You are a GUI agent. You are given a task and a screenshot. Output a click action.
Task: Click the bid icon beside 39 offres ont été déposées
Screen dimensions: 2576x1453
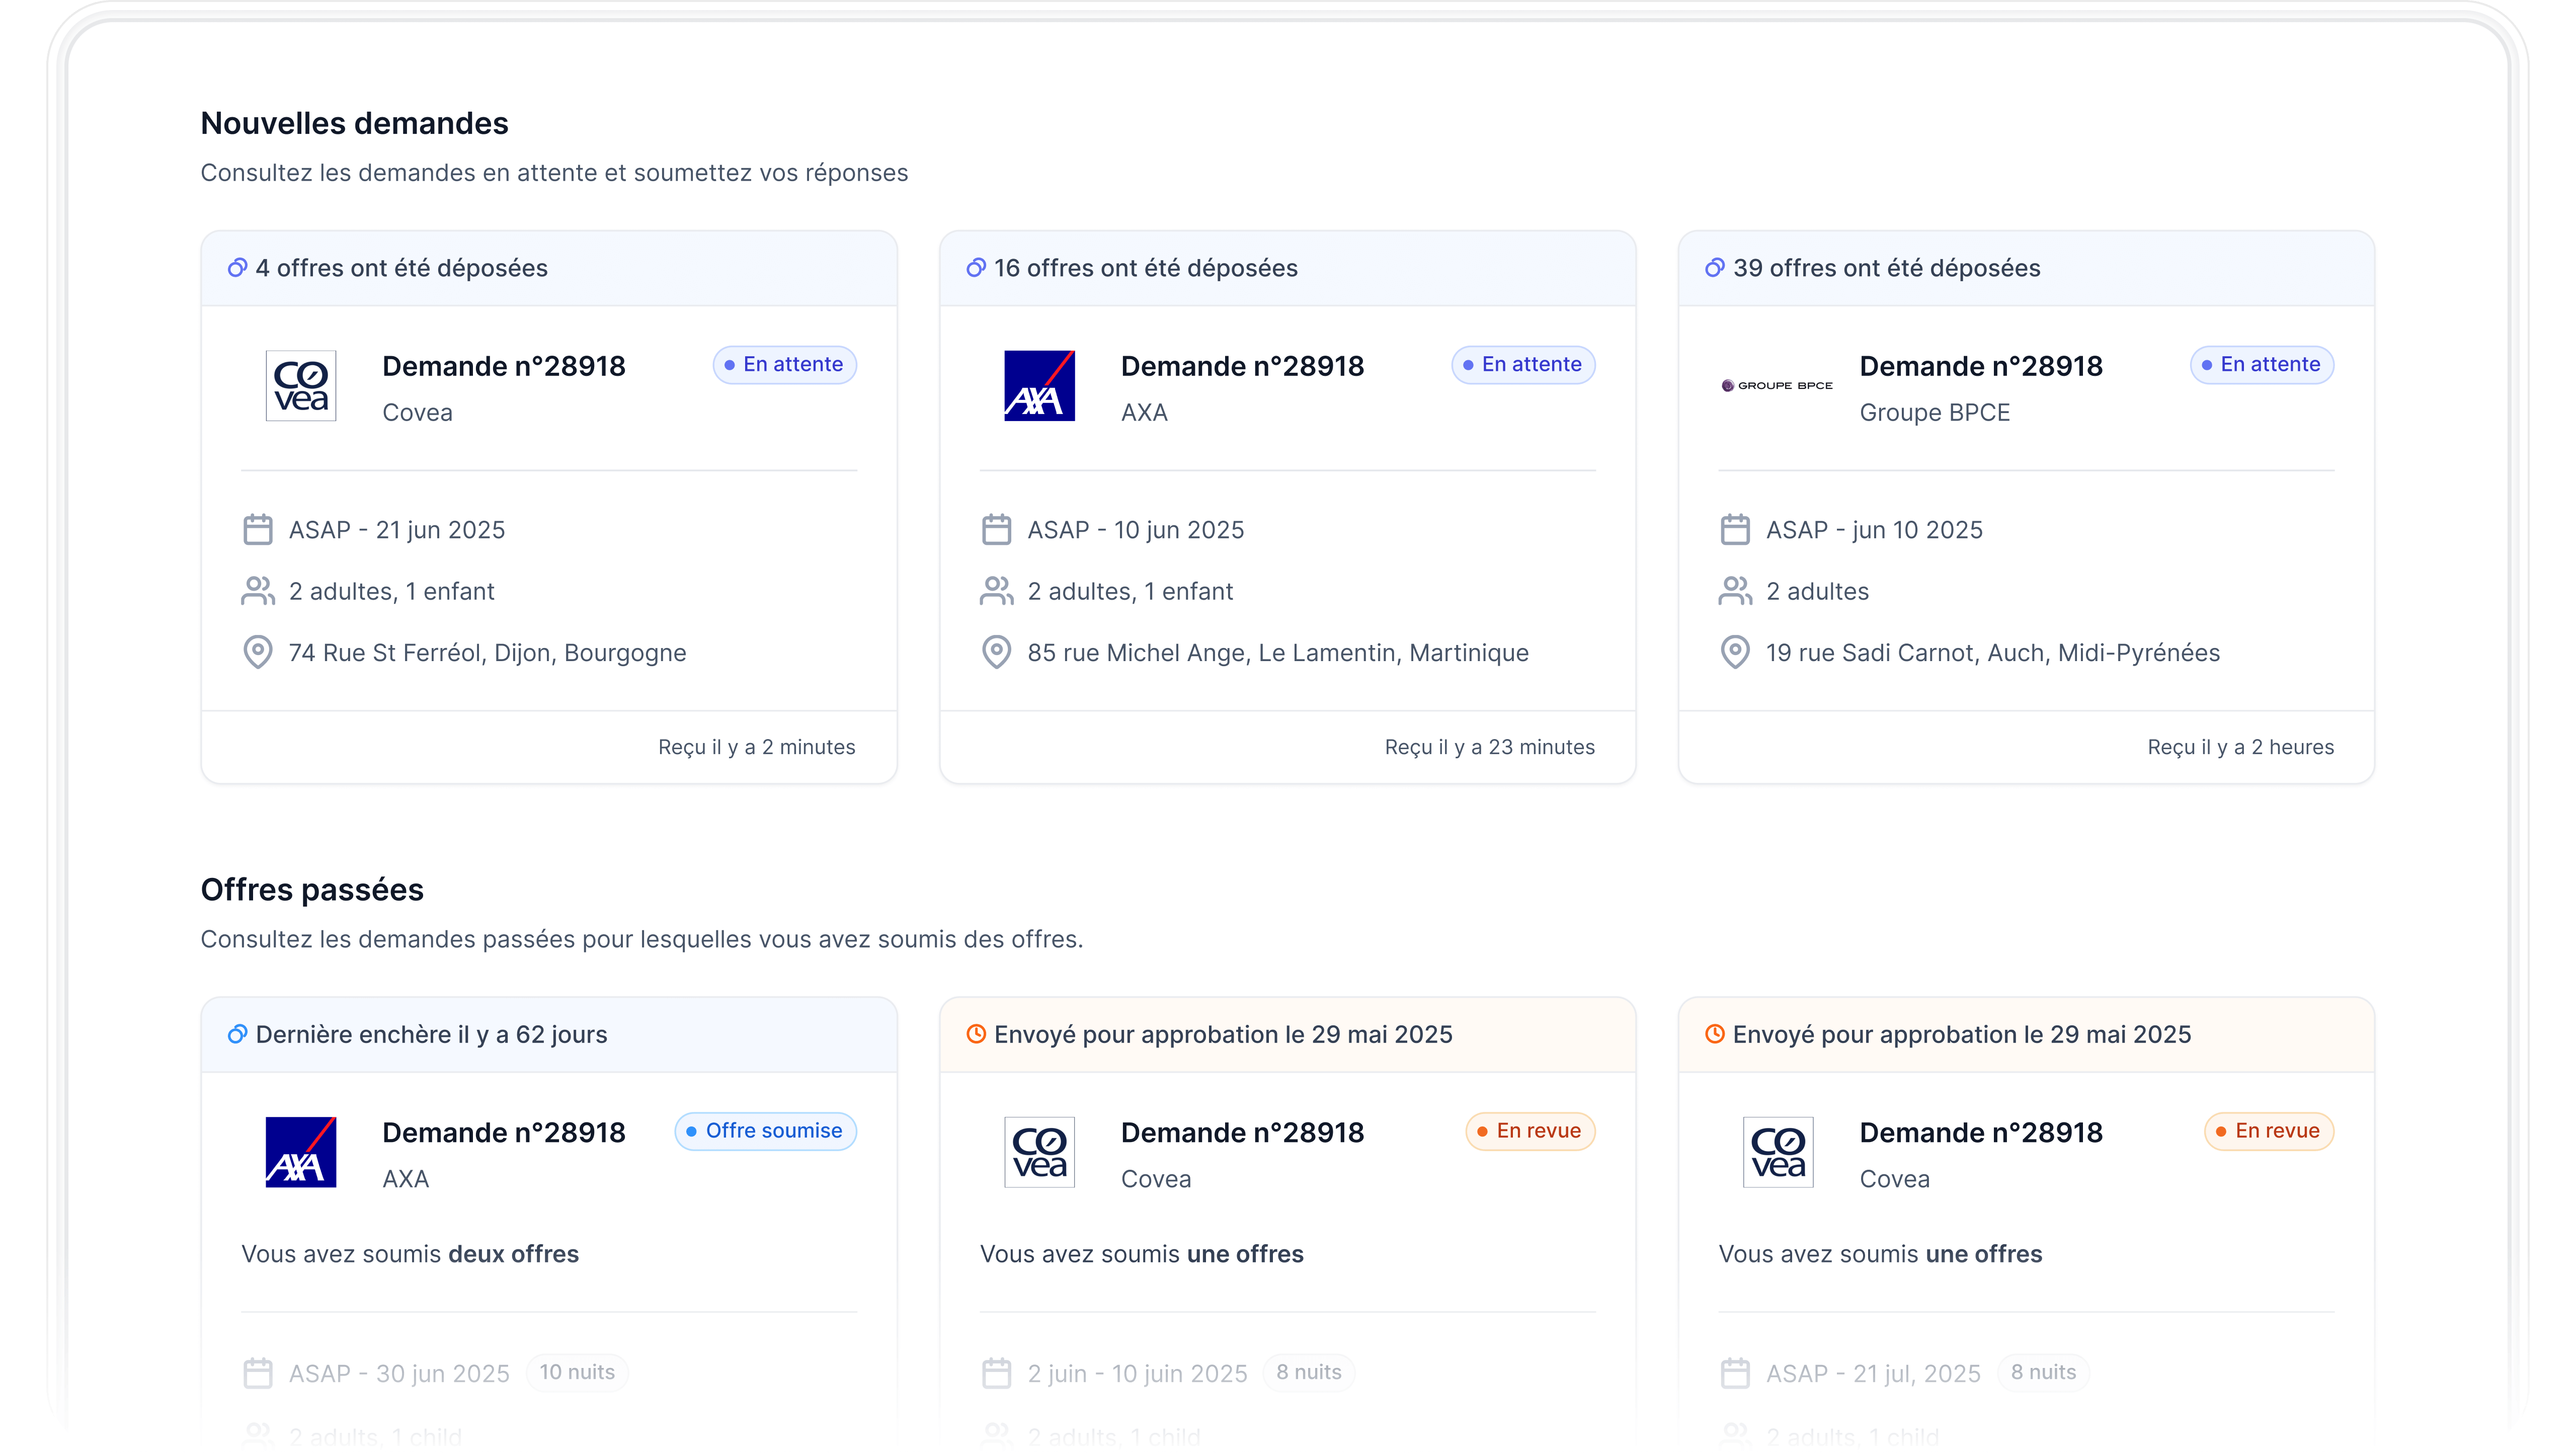1714,268
